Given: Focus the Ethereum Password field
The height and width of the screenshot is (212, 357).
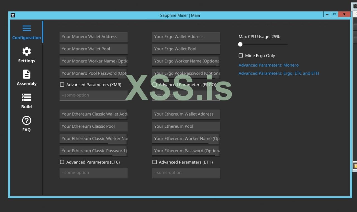Looking at the screenshot, I should click(x=186, y=151).
